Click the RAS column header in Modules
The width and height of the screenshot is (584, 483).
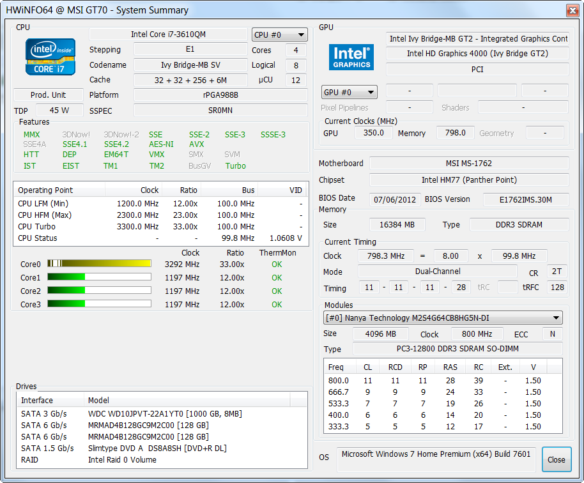(450, 367)
